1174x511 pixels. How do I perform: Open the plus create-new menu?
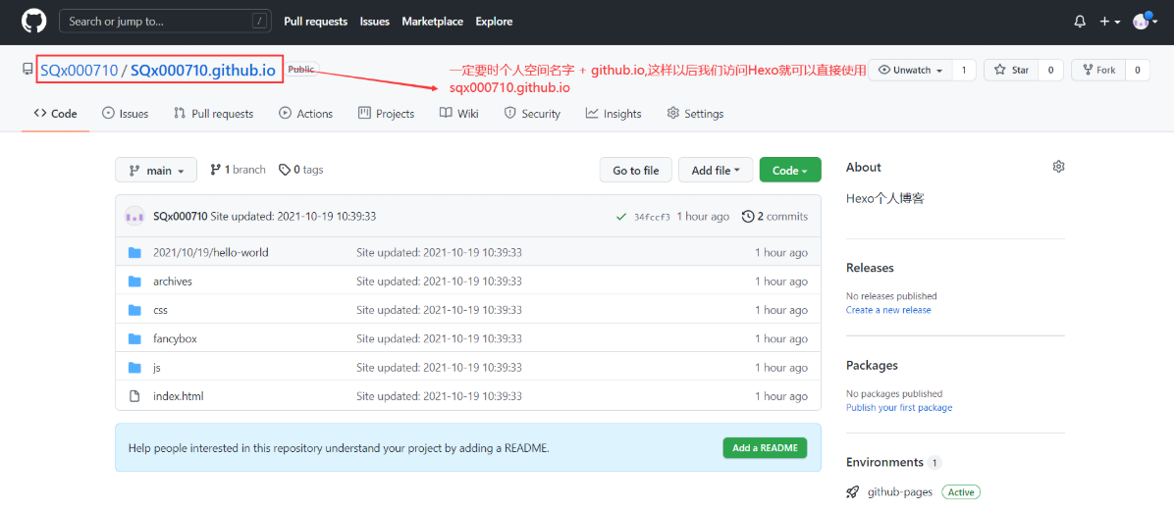pyautogui.click(x=1109, y=22)
